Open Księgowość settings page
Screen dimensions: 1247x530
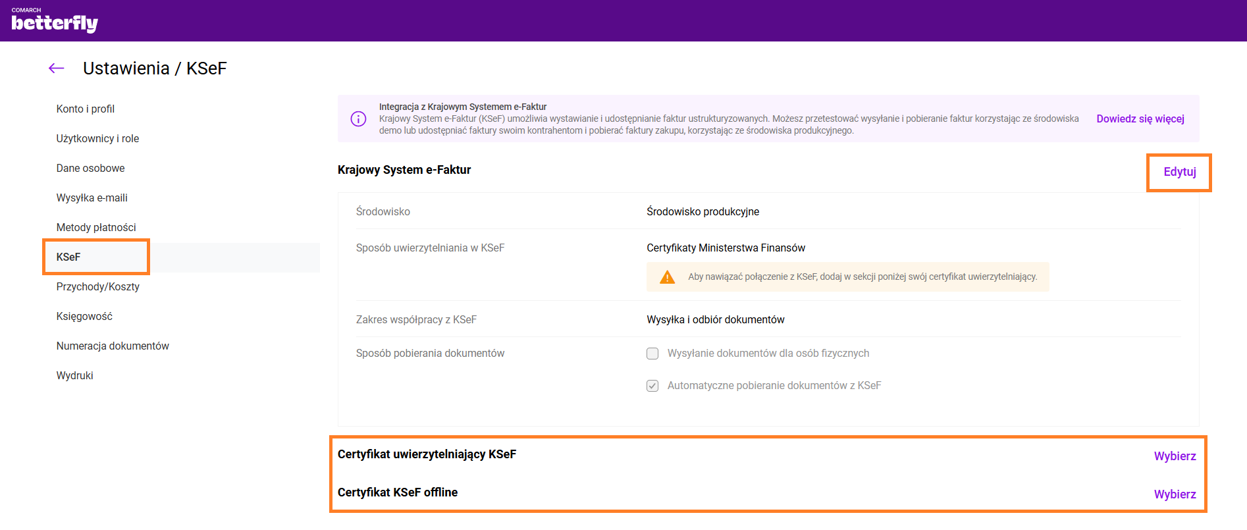click(84, 316)
